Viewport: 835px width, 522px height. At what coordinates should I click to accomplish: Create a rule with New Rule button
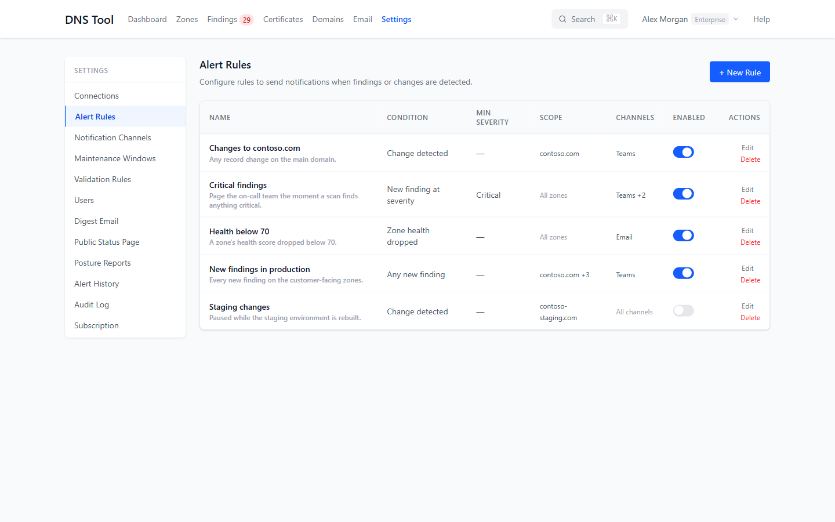[740, 72]
